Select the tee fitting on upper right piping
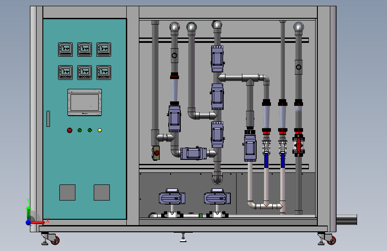Image resolution: width=387 pixels, height=251 pixels. point(250,79)
